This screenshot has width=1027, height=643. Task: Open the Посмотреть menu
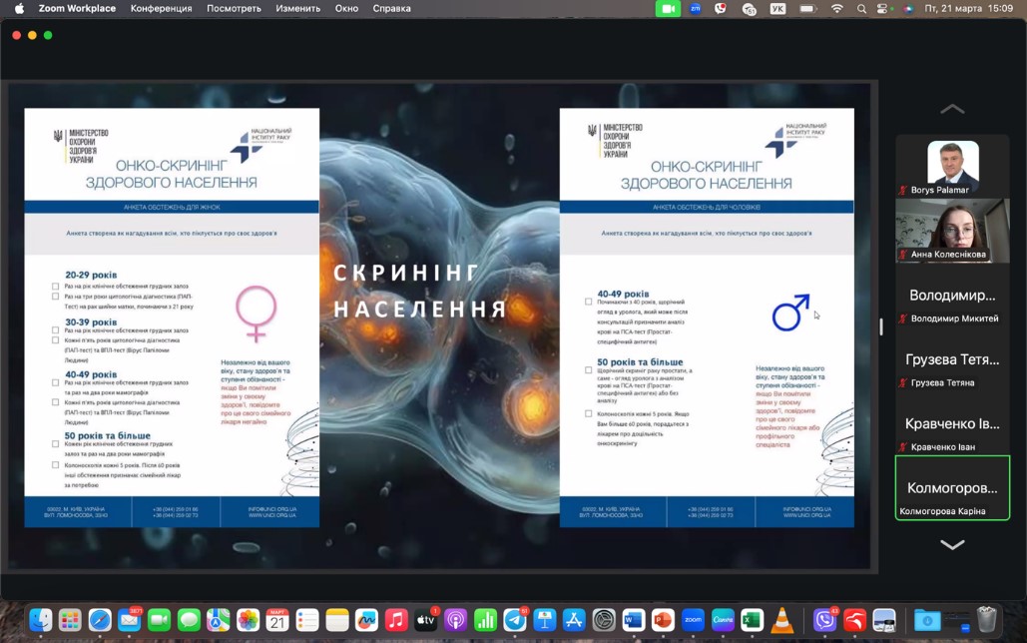pos(234,9)
